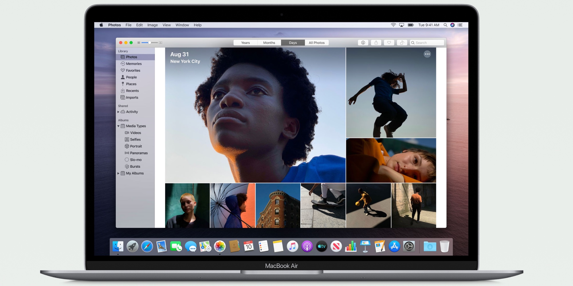Open the three-dot More options button
This screenshot has height=286, width=573.
(427, 54)
